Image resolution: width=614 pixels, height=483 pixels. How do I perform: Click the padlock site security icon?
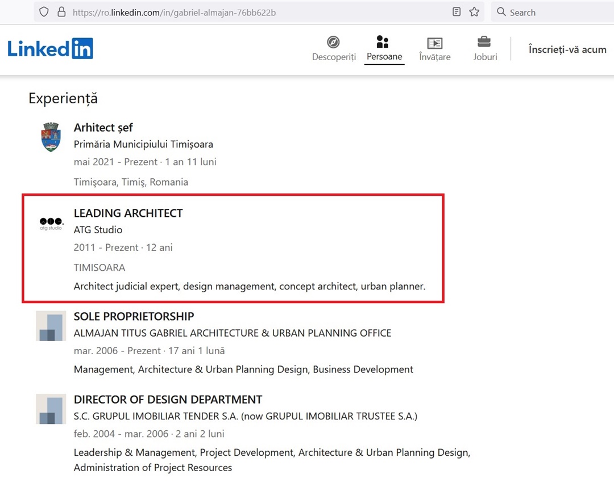[61, 12]
